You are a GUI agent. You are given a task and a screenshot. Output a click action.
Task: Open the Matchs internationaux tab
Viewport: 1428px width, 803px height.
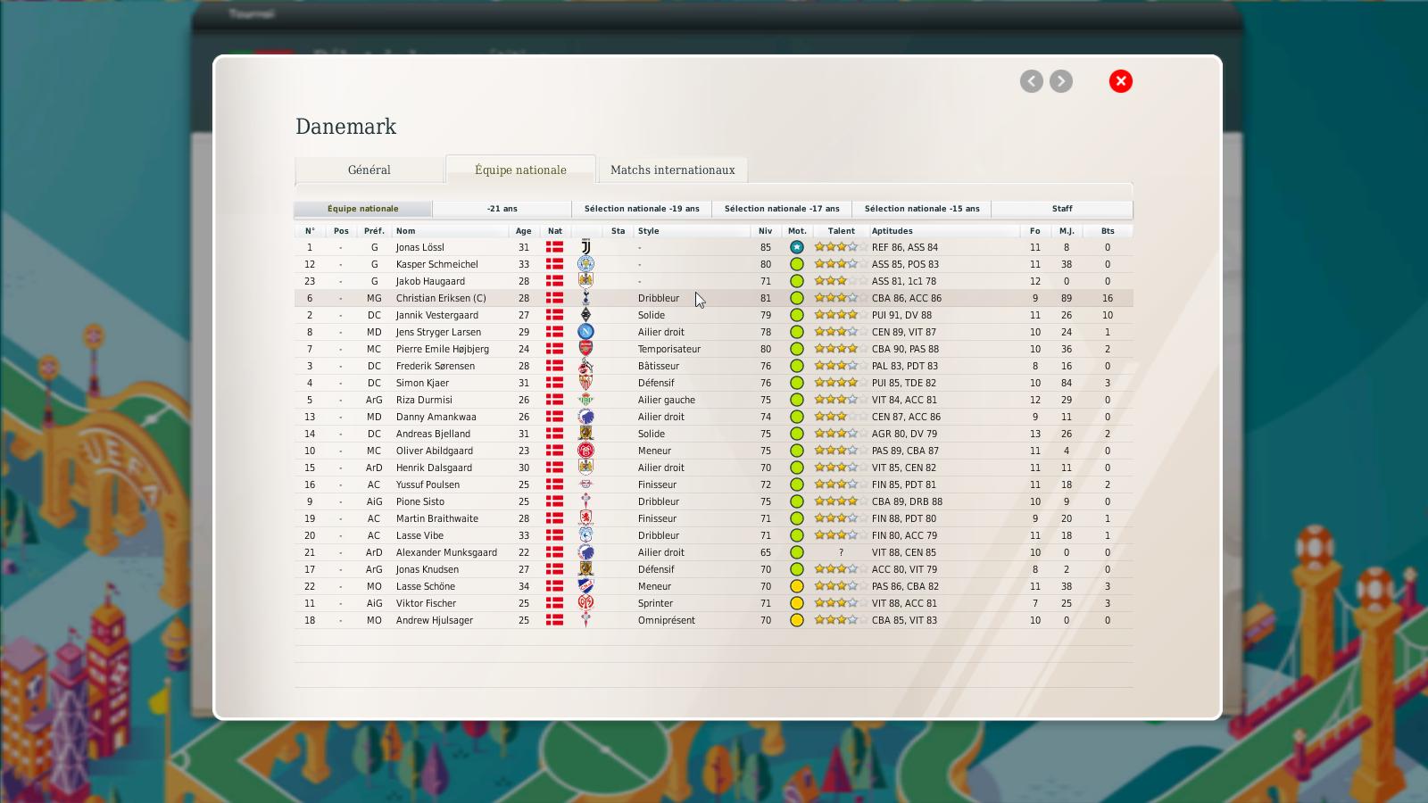point(673,170)
